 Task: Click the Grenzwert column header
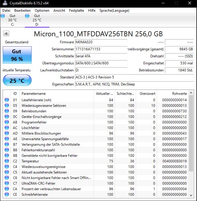[x=147, y=94]
